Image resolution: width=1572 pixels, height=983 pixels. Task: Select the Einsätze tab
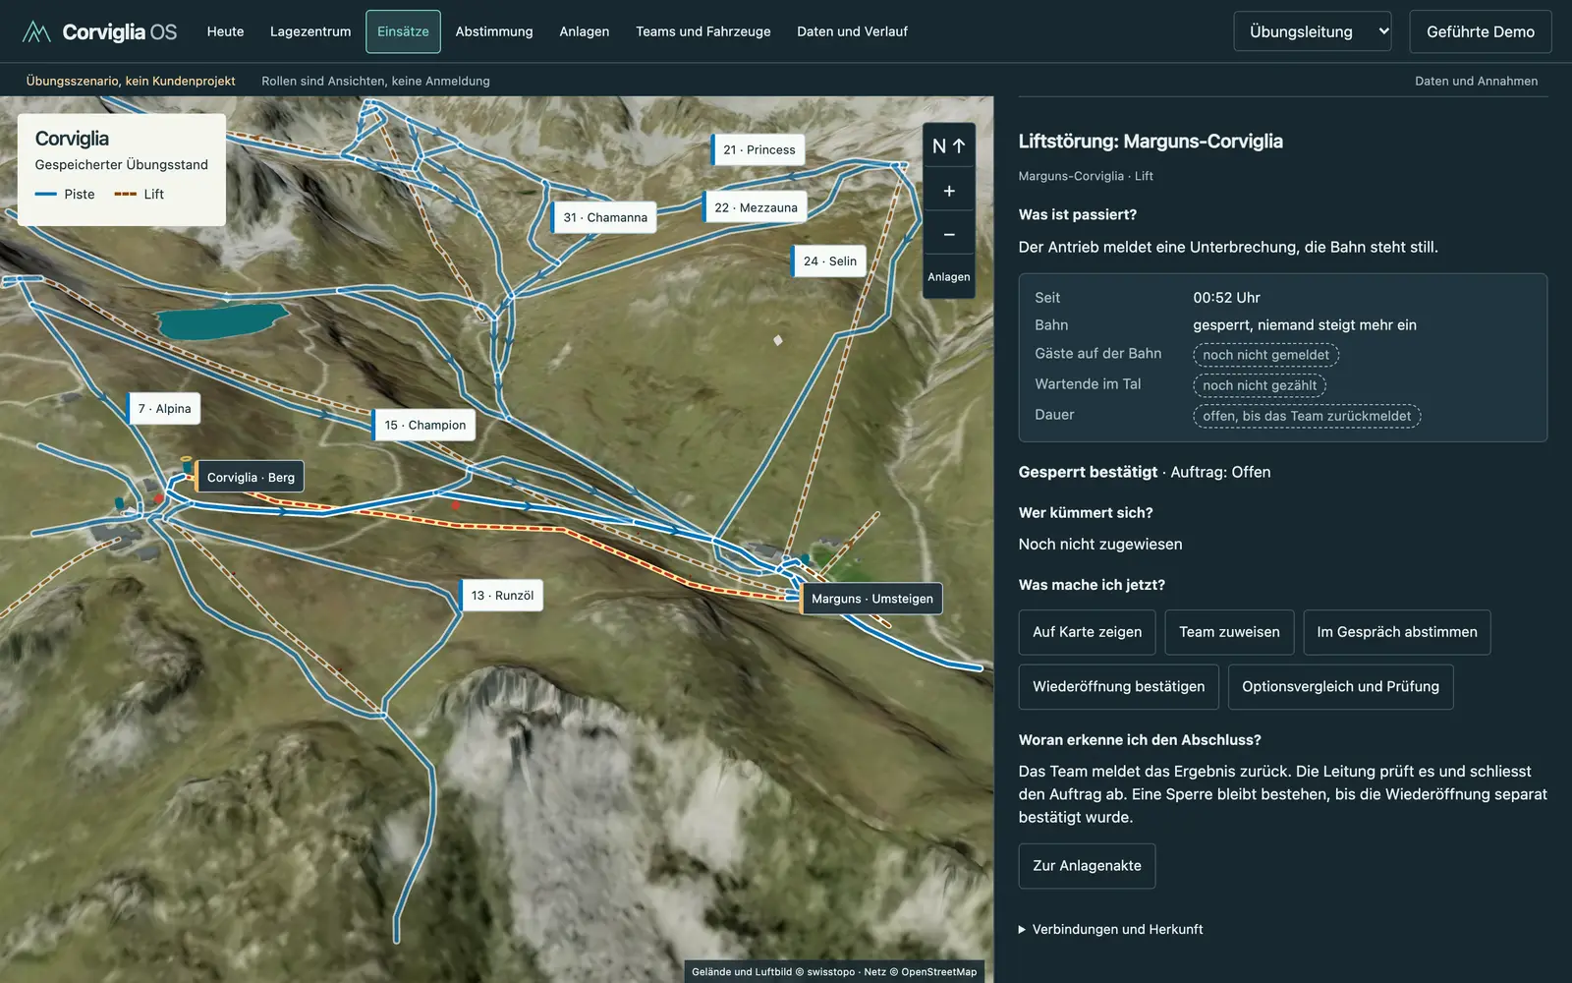[x=403, y=31]
